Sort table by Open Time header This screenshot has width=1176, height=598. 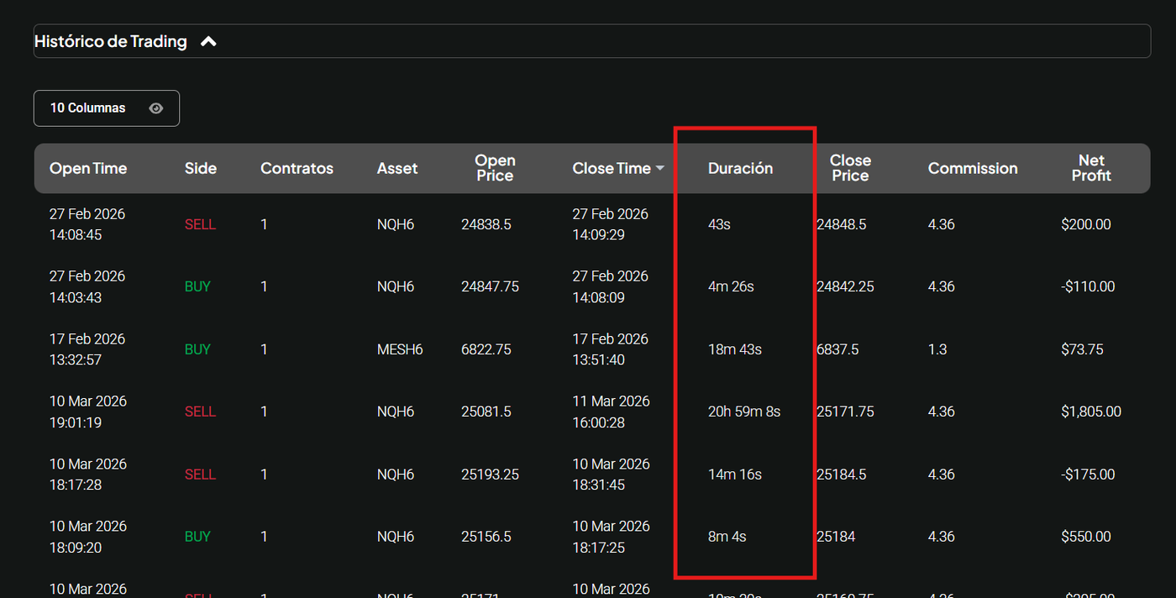87,168
